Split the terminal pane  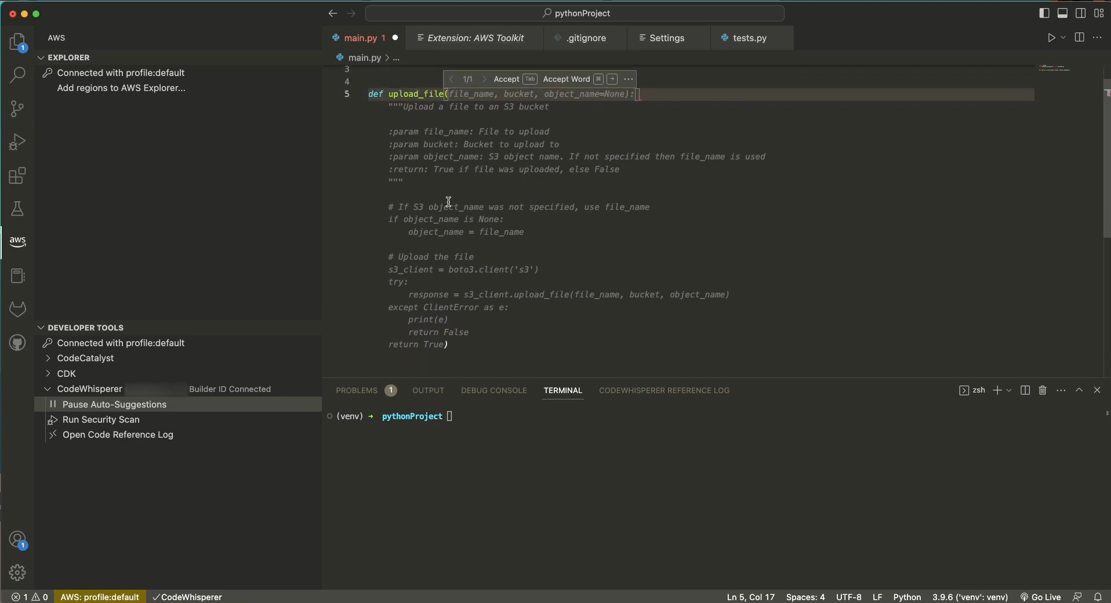click(x=1025, y=391)
